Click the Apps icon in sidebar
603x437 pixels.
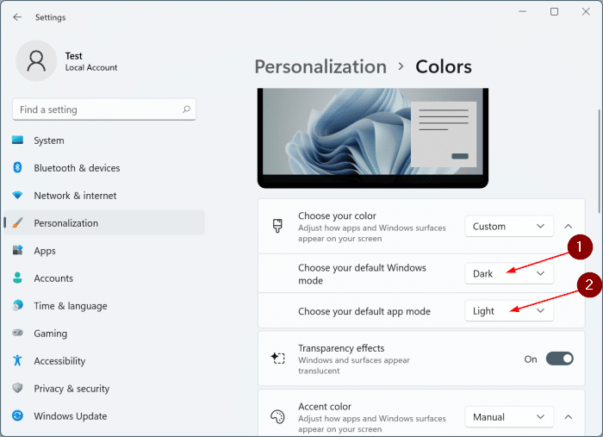pyautogui.click(x=17, y=250)
